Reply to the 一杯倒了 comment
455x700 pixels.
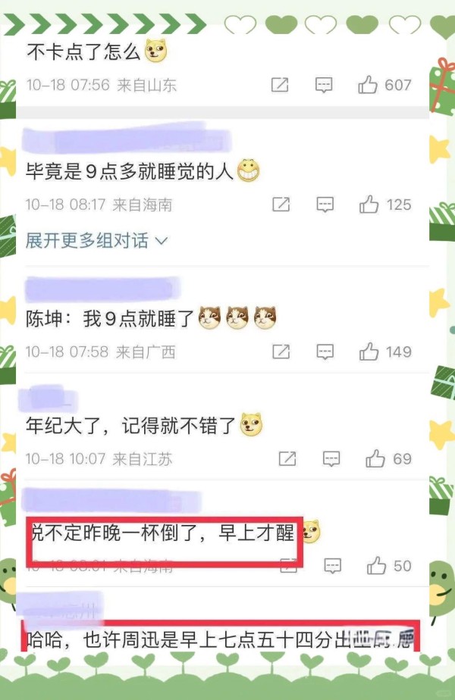[x=333, y=566]
